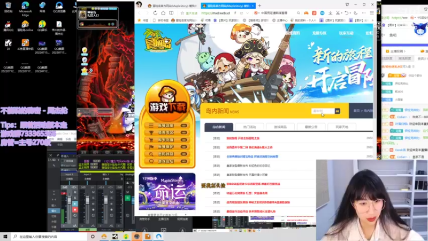
Task: Open the 腾讯QQ desktop icon
Action: point(8,26)
